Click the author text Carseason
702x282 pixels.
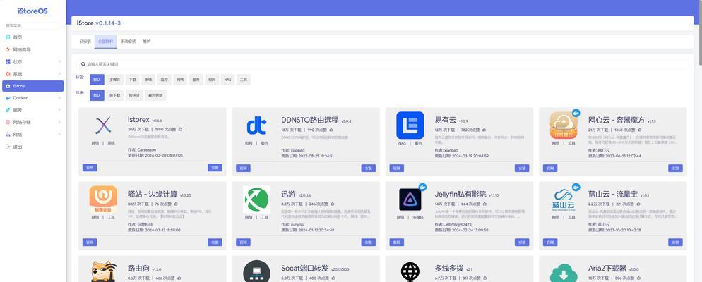coord(146,150)
